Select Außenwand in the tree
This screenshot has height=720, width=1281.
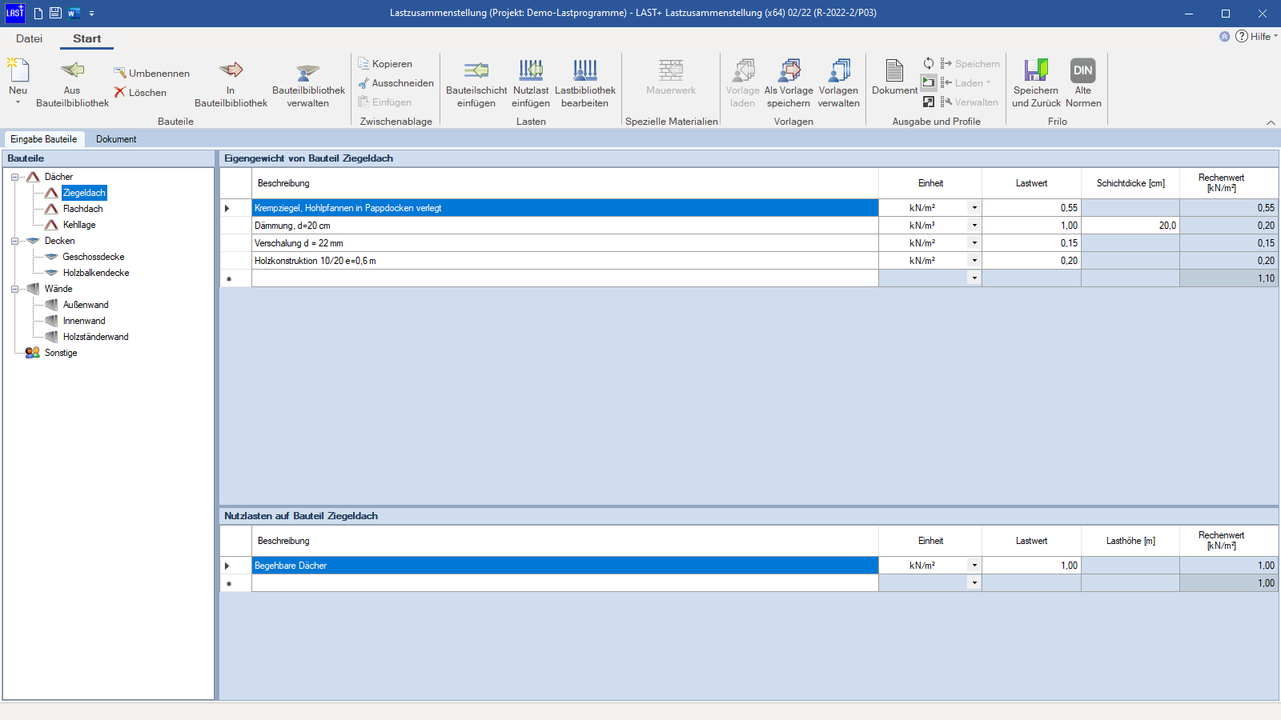tap(86, 305)
